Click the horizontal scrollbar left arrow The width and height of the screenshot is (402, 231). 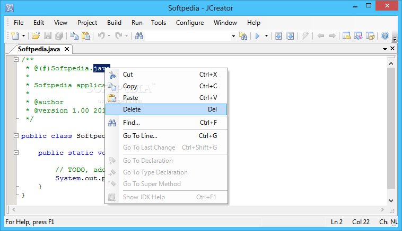[x=14, y=209]
